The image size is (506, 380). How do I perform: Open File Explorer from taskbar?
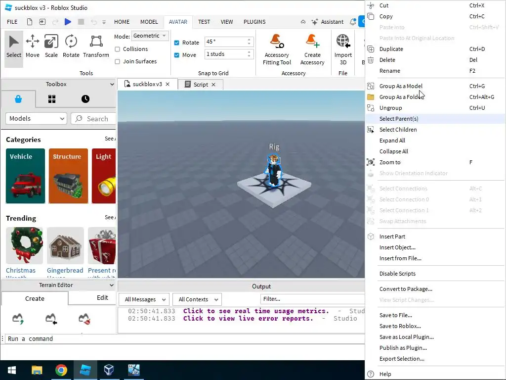[37, 370]
